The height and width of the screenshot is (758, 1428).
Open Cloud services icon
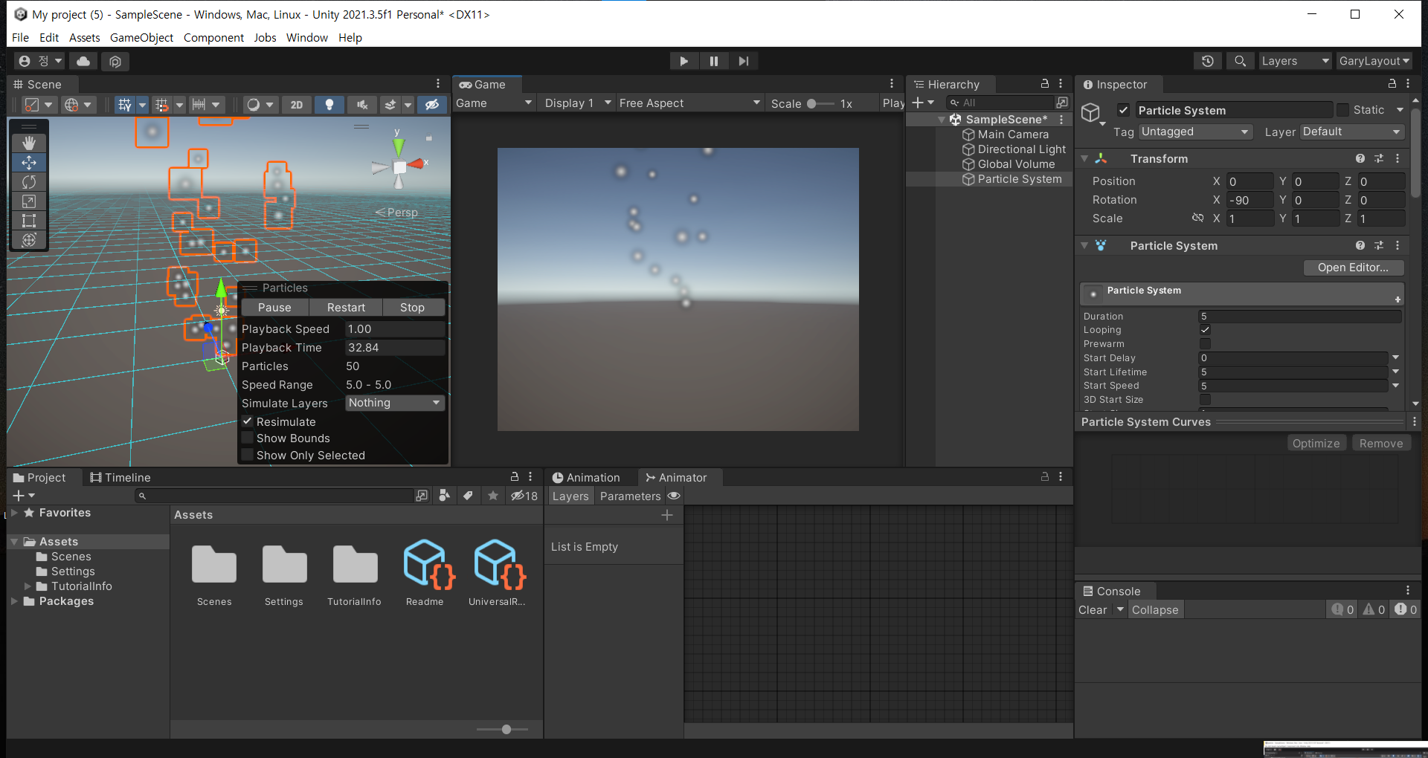pos(83,61)
